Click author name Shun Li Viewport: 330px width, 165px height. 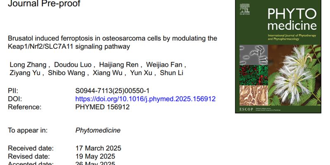[170, 73]
